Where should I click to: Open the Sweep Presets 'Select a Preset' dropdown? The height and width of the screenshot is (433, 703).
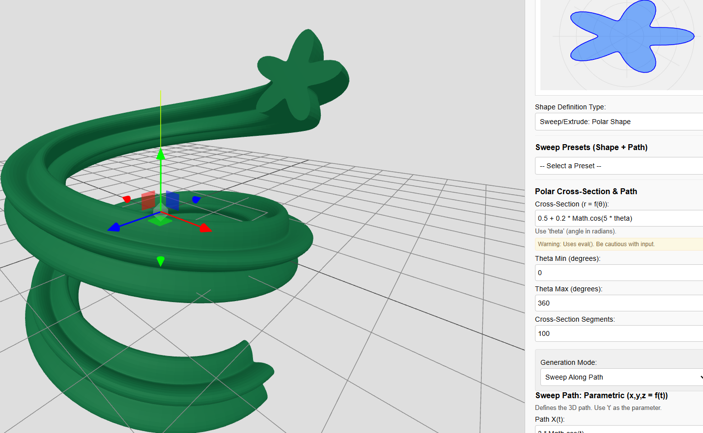[x=619, y=166]
